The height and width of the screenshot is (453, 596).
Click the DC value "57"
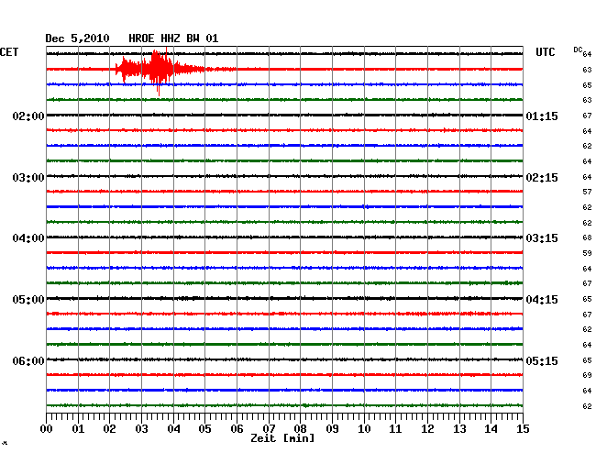(587, 192)
